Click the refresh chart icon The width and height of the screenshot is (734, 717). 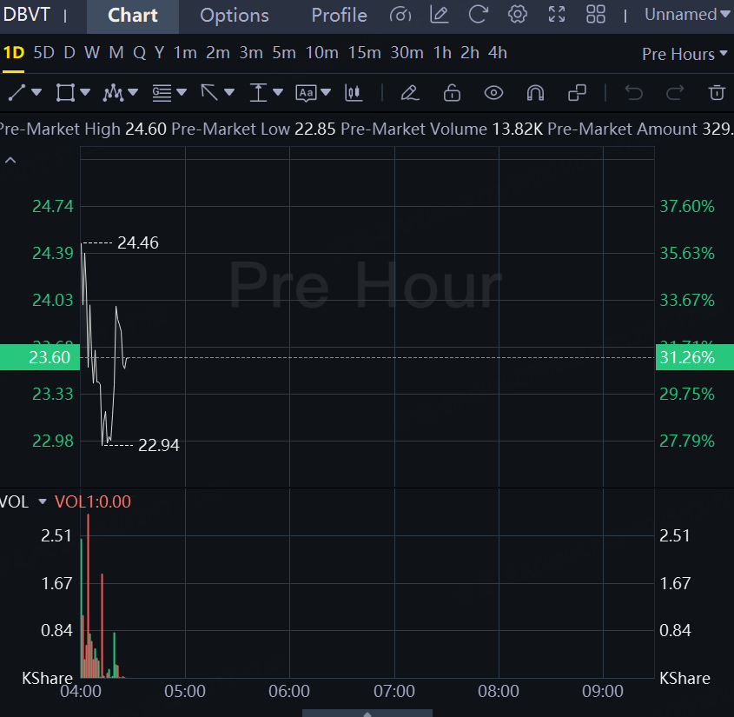coord(478,15)
